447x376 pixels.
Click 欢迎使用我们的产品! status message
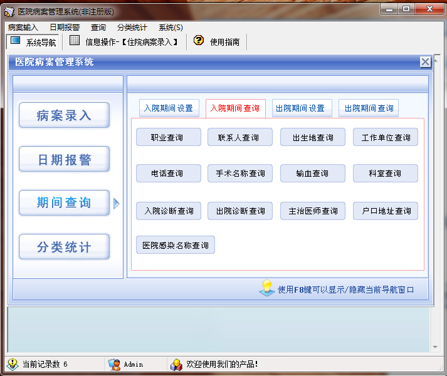[222, 364]
